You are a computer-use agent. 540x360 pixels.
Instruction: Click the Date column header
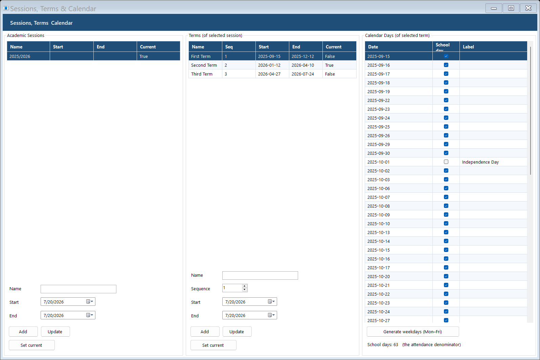[x=399, y=47]
